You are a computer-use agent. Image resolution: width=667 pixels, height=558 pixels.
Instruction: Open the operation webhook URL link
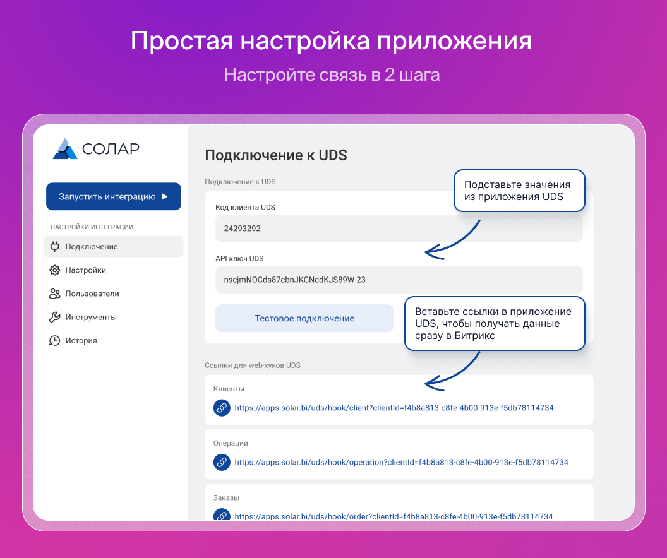coord(401,463)
